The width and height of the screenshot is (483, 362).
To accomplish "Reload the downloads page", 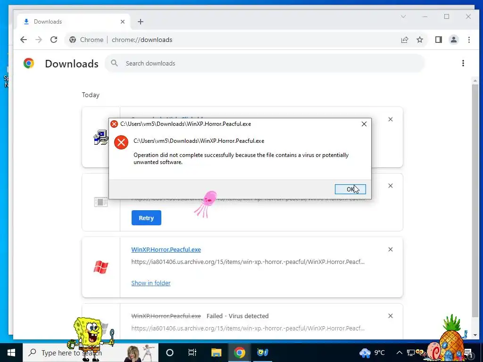I will [54, 40].
